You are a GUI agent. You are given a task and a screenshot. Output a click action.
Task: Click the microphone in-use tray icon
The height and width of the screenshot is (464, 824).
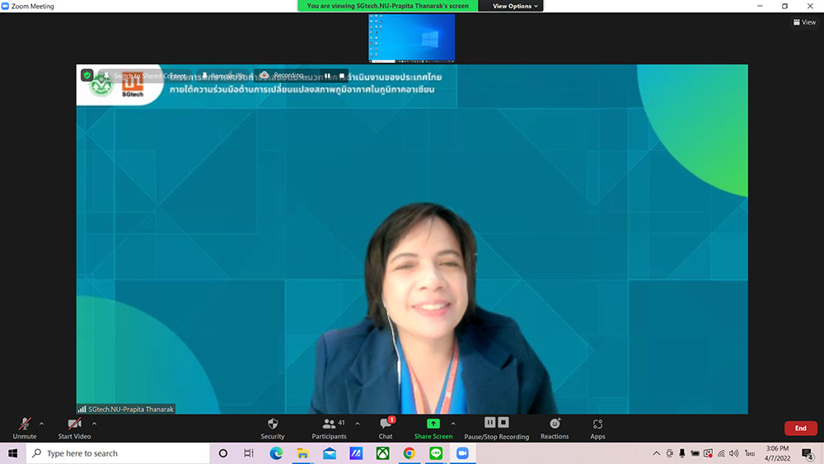(682, 453)
